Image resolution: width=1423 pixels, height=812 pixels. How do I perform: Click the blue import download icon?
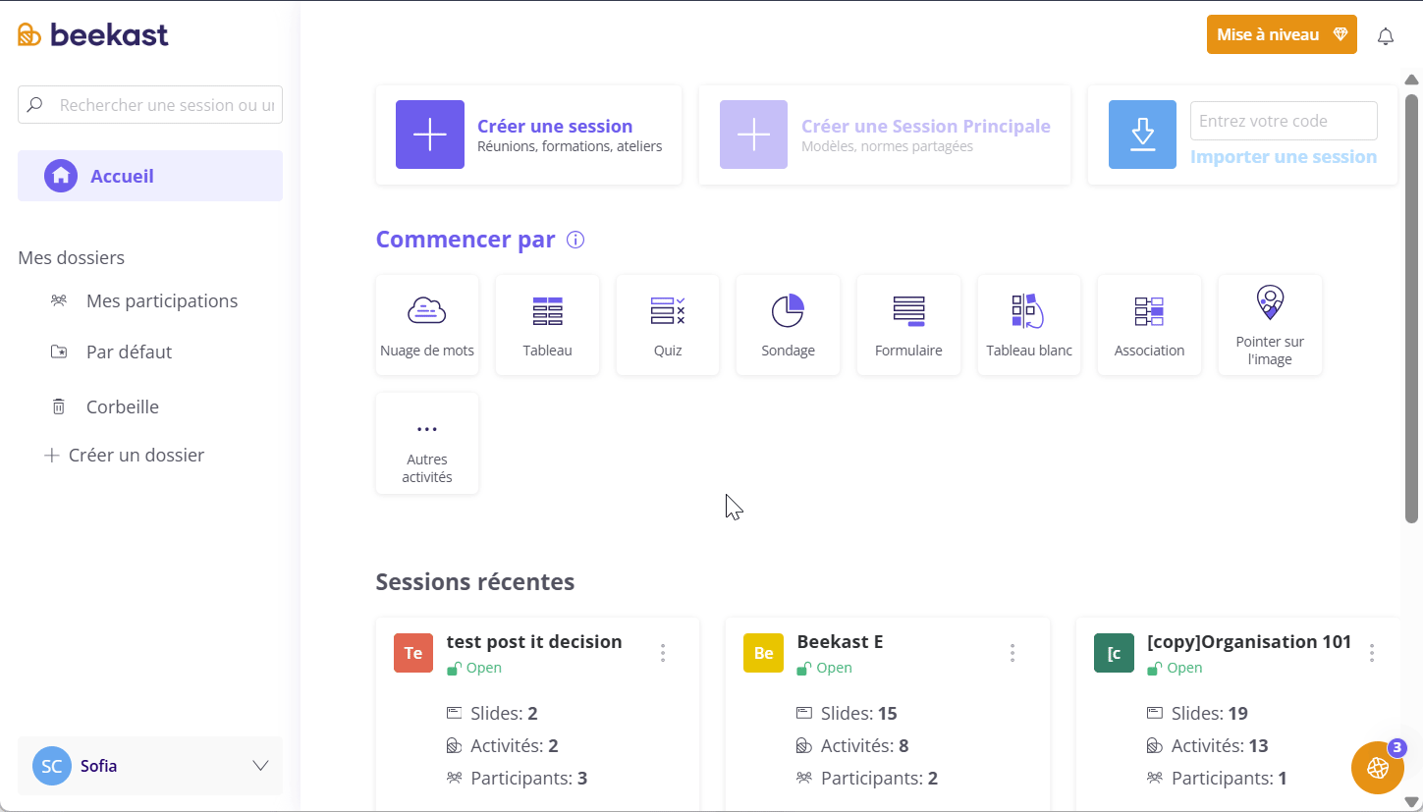tap(1142, 135)
